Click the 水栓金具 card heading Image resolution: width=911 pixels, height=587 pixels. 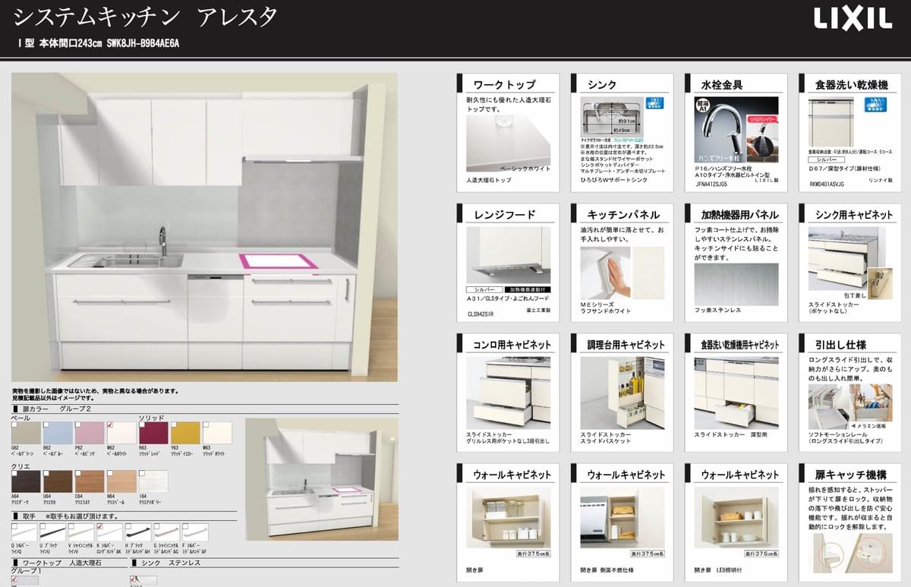(x=722, y=84)
